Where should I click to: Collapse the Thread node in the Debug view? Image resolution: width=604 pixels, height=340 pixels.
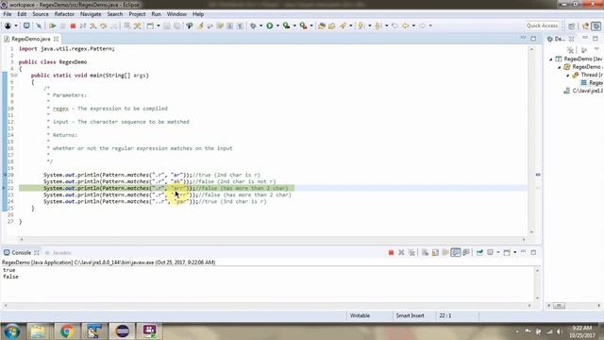568,75
